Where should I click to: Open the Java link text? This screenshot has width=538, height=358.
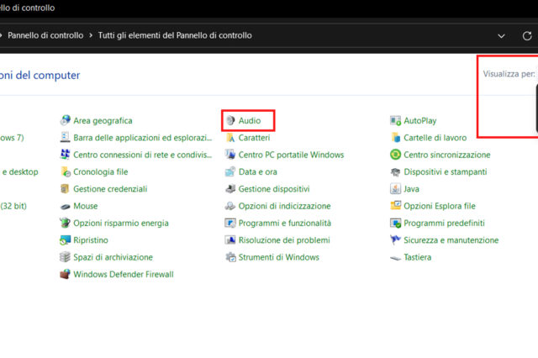tap(411, 189)
